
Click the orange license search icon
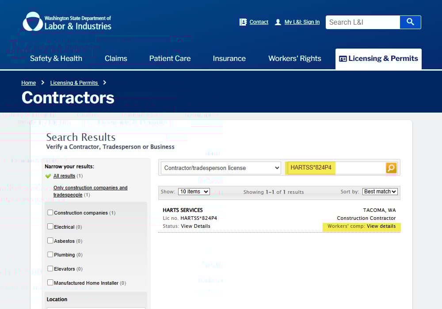pos(391,168)
